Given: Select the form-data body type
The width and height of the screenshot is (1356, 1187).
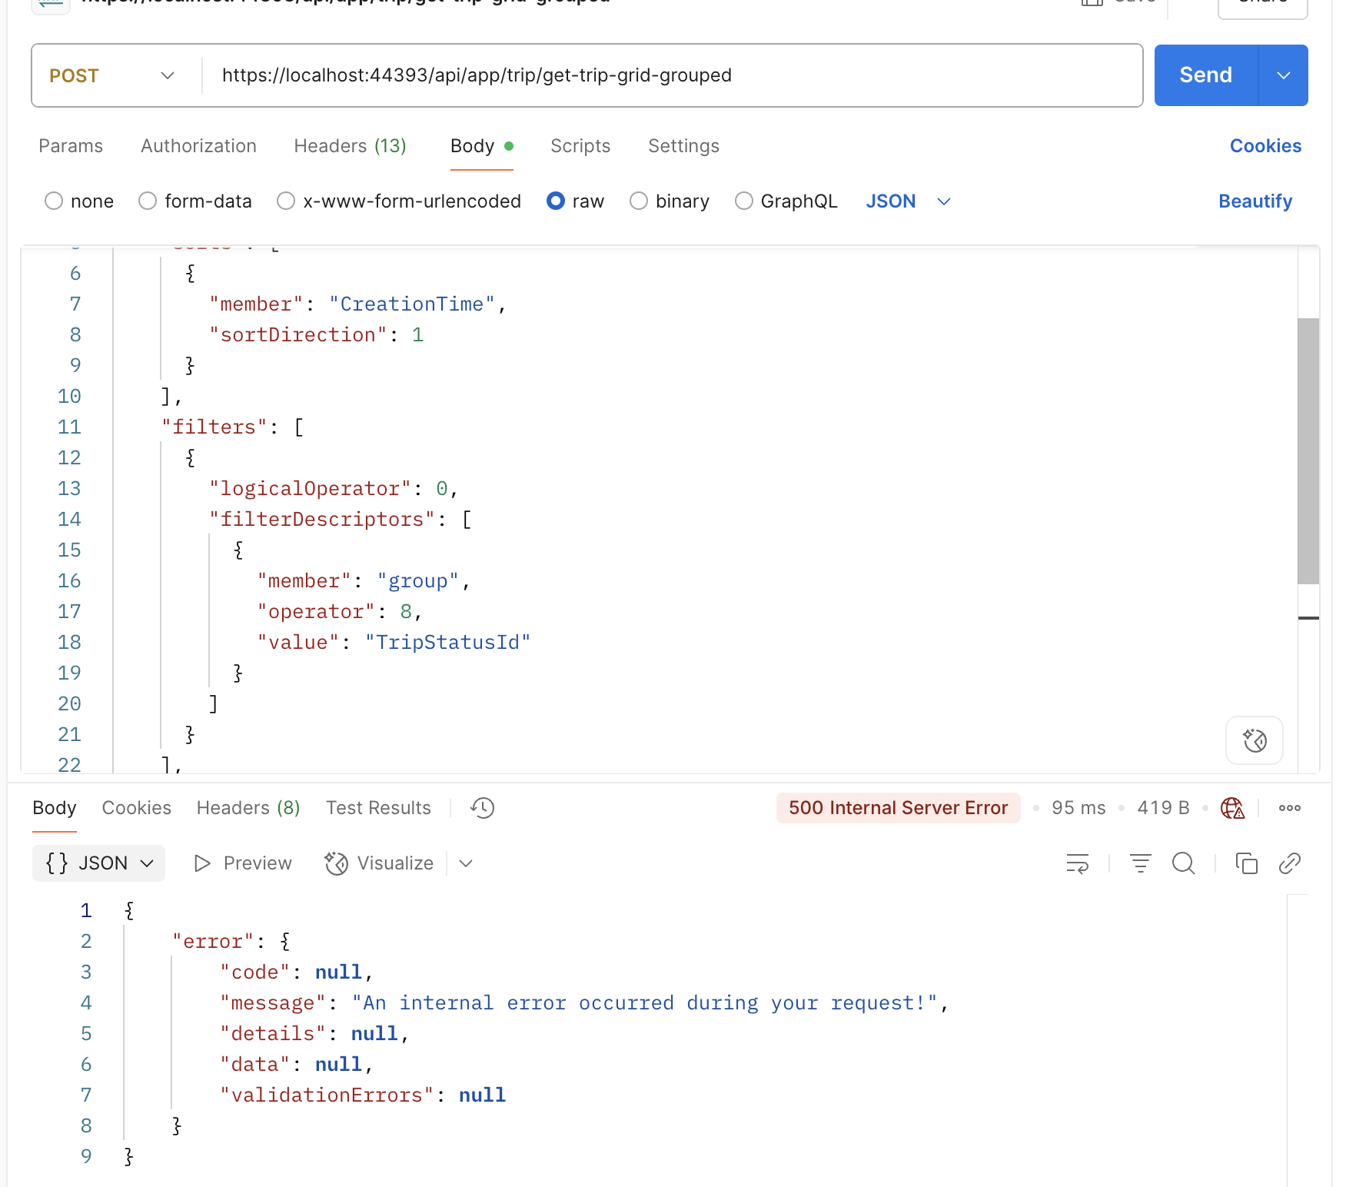Looking at the screenshot, I should 148,201.
